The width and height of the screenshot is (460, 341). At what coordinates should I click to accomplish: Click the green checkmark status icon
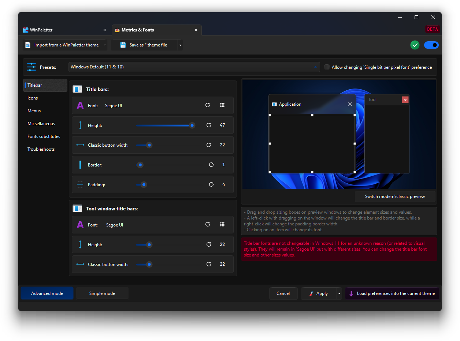415,45
